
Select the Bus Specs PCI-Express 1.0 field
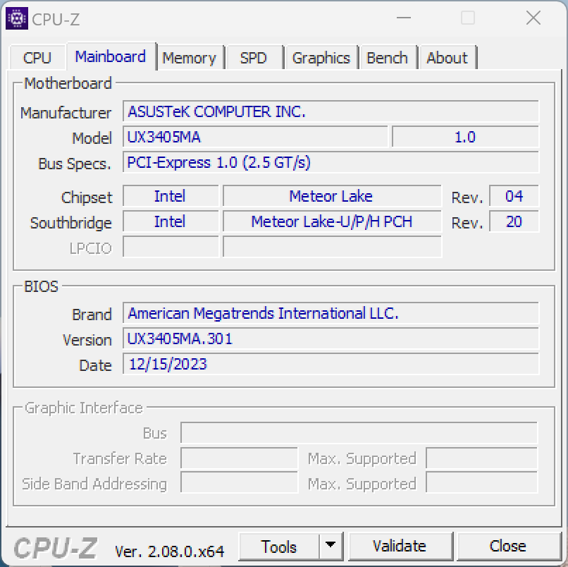click(331, 162)
